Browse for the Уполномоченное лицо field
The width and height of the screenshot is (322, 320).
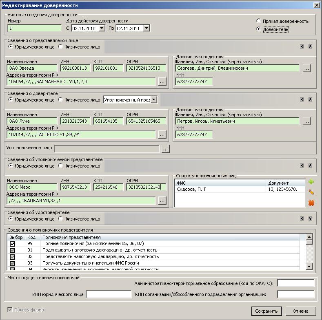coord(166,149)
